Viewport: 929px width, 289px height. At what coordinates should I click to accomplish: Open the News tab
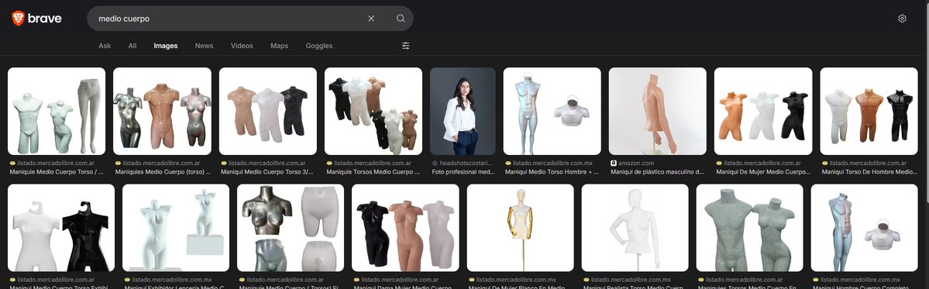pos(204,46)
